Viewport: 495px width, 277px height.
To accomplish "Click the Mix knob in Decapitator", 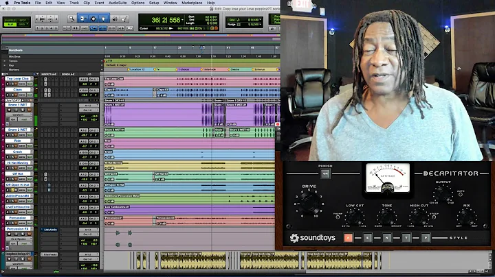I will [467, 217].
